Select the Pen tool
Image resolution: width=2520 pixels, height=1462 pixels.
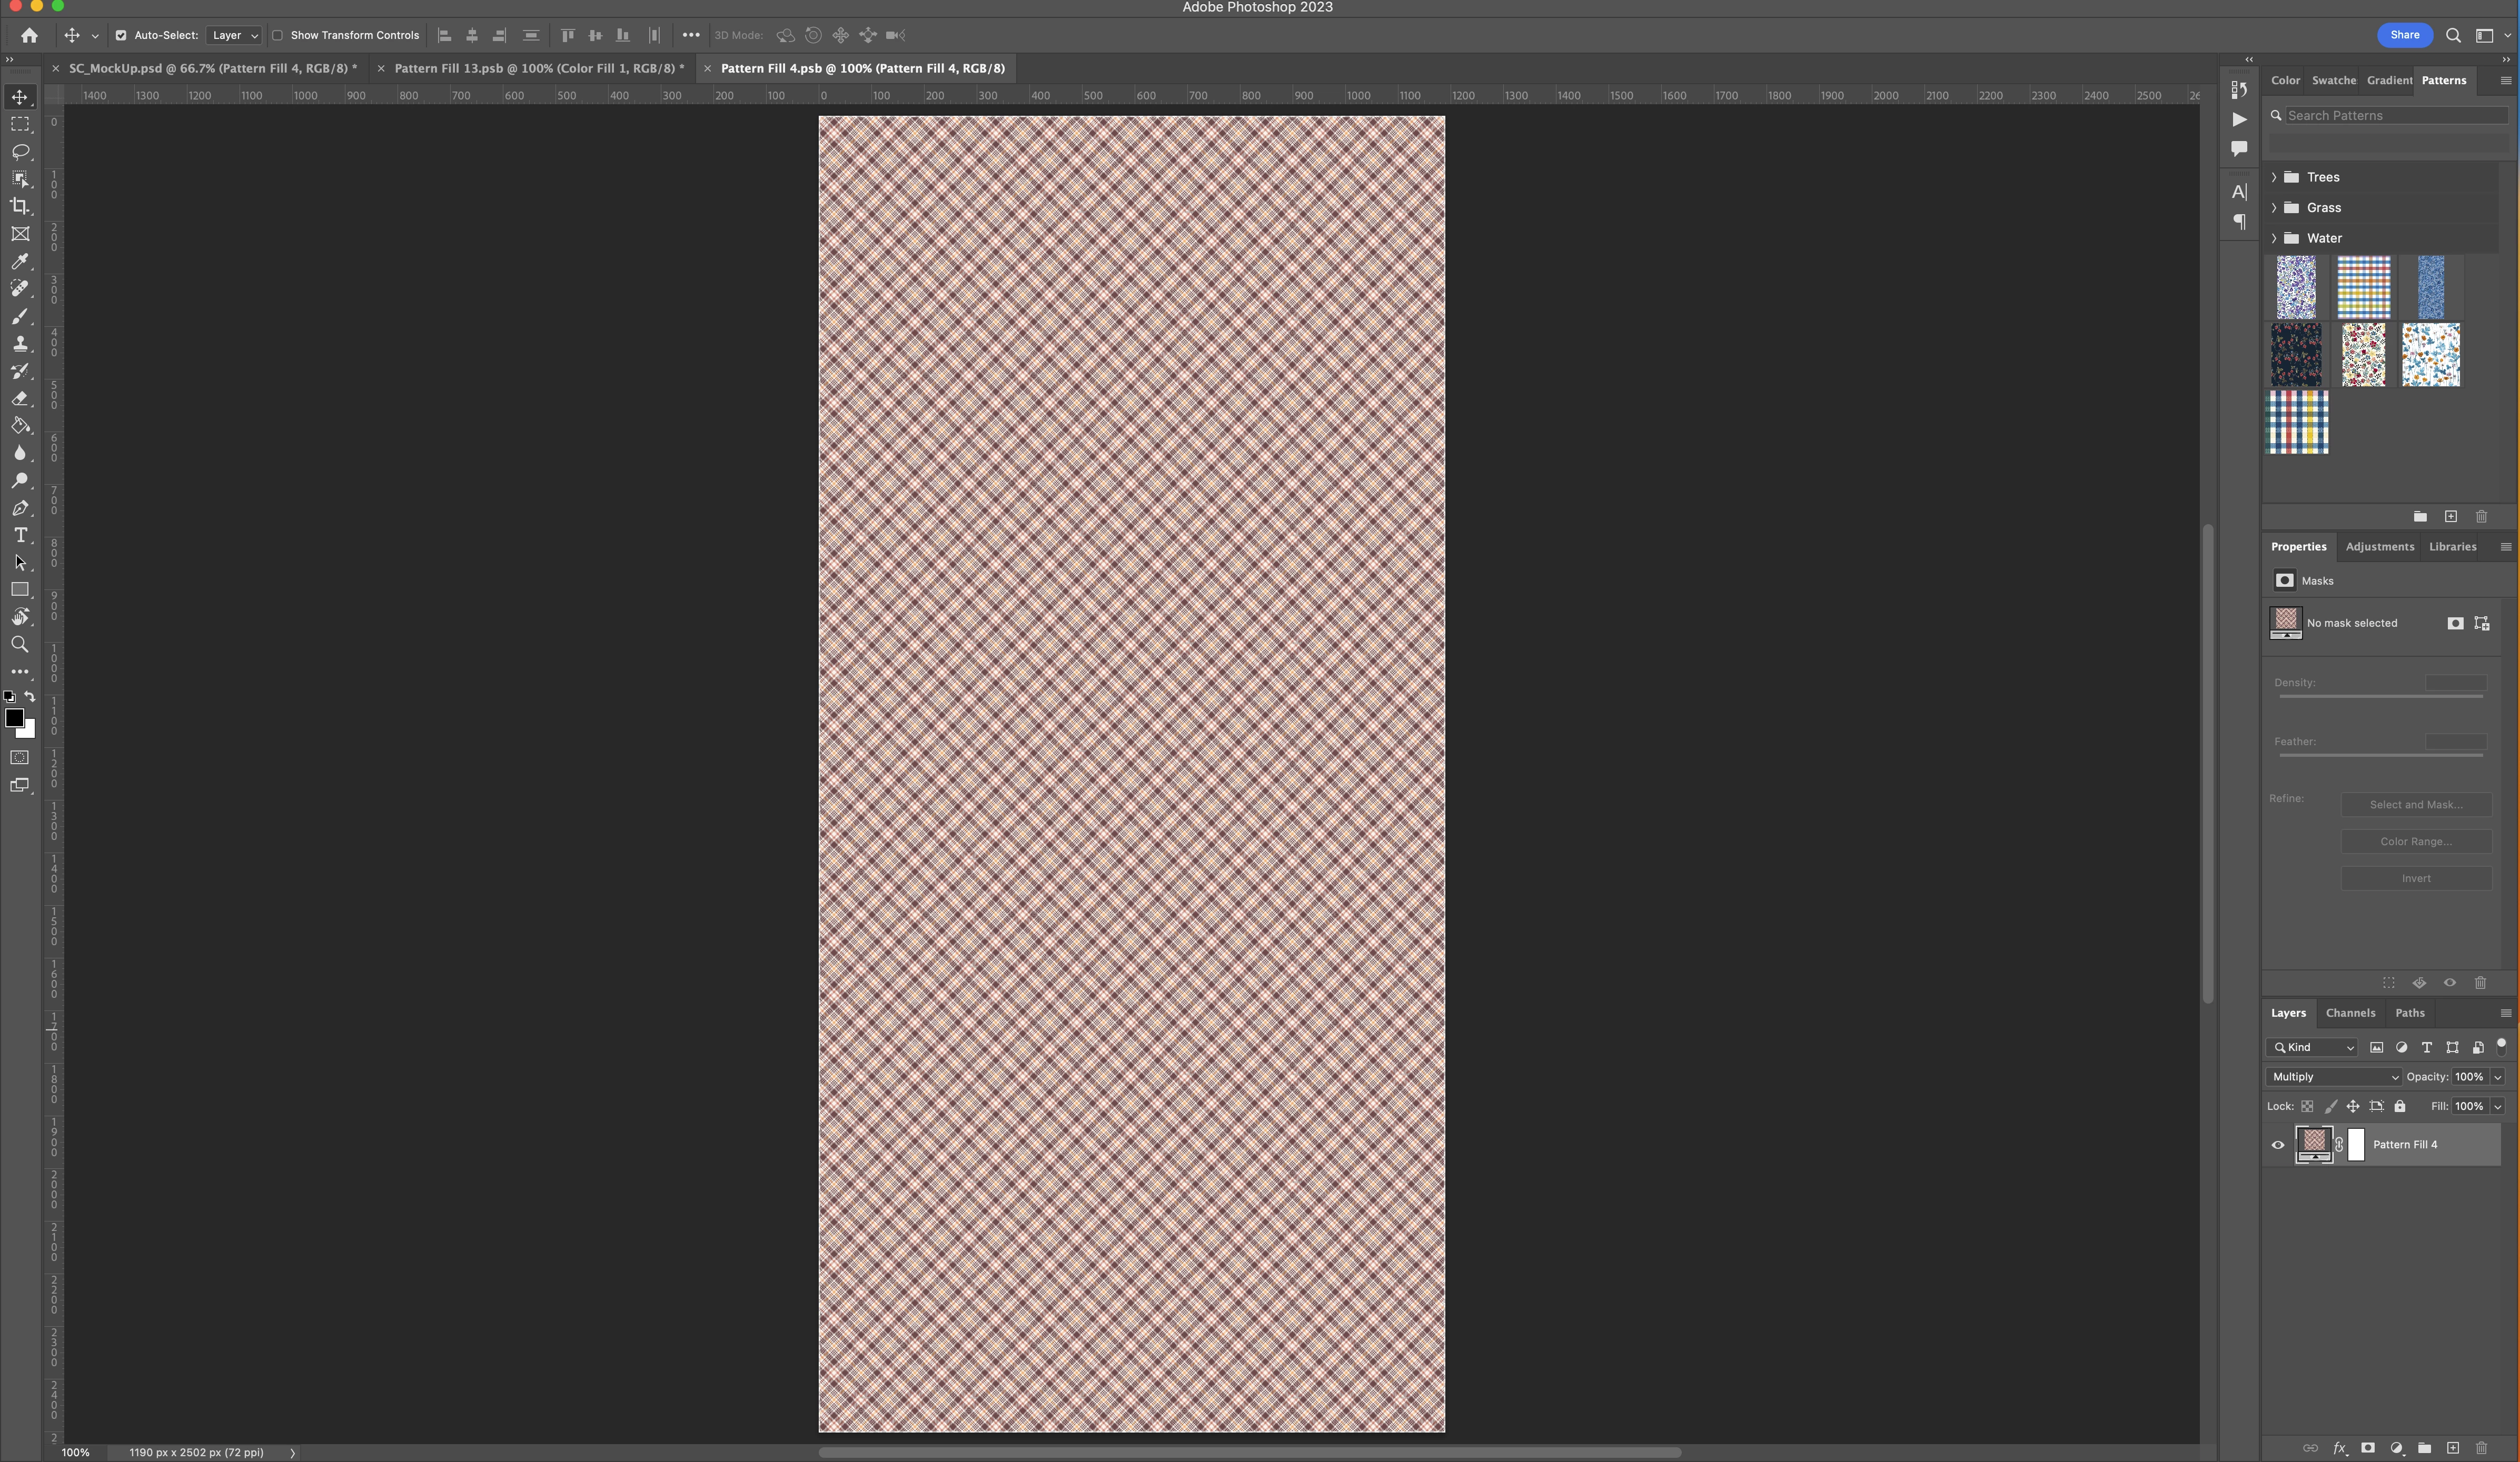pyautogui.click(x=20, y=509)
